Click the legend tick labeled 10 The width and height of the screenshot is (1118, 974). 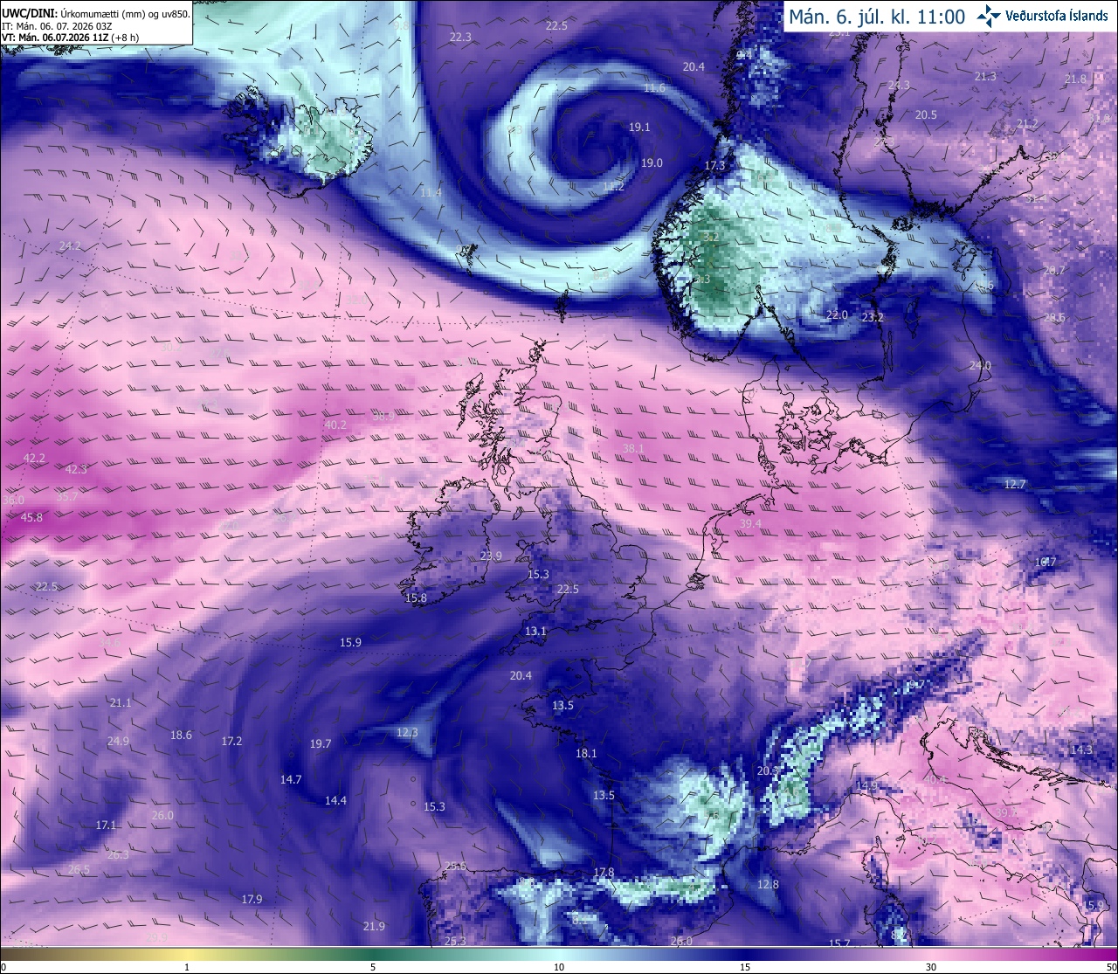pos(559,967)
